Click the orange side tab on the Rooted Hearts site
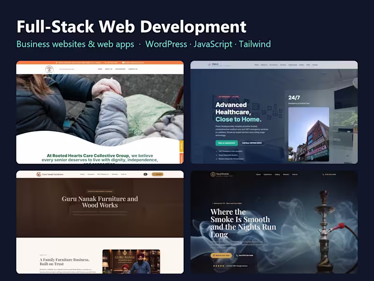The width and height of the screenshot is (374, 281). click(x=181, y=158)
